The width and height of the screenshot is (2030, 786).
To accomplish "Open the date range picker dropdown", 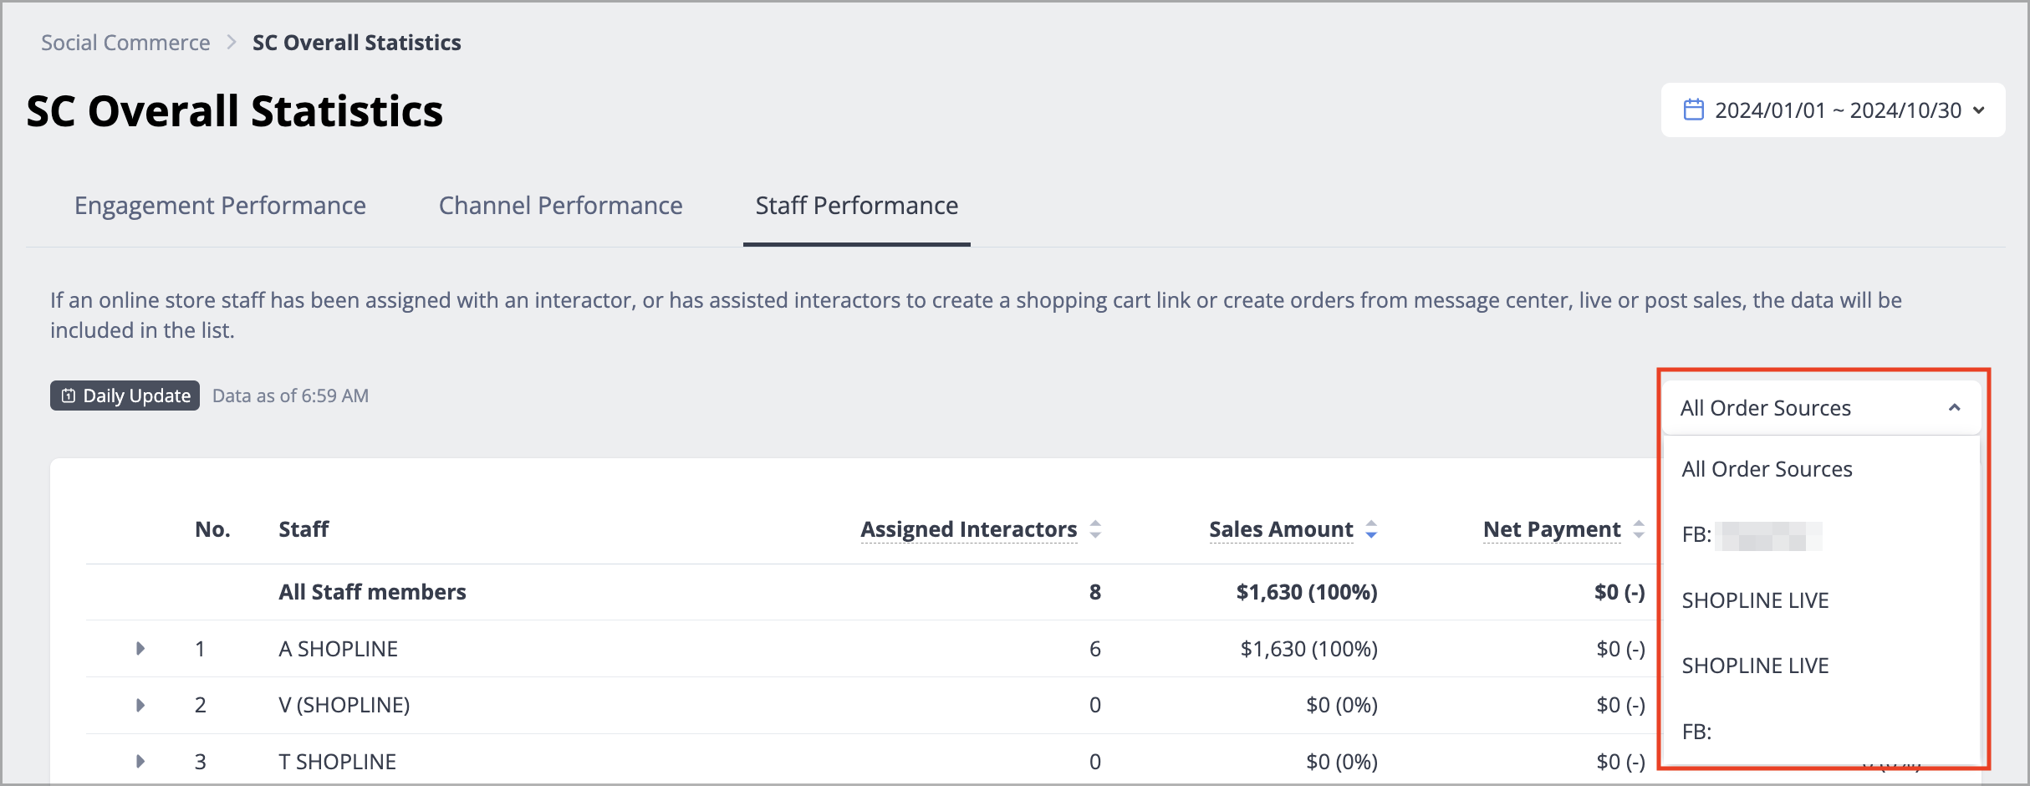I will coord(1833,110).
